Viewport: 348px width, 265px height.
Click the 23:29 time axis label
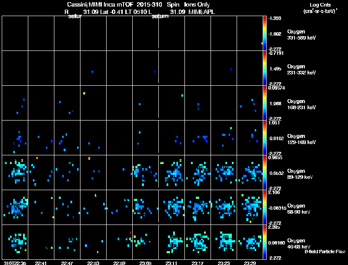pyautogui.click(x=250, y=263)
